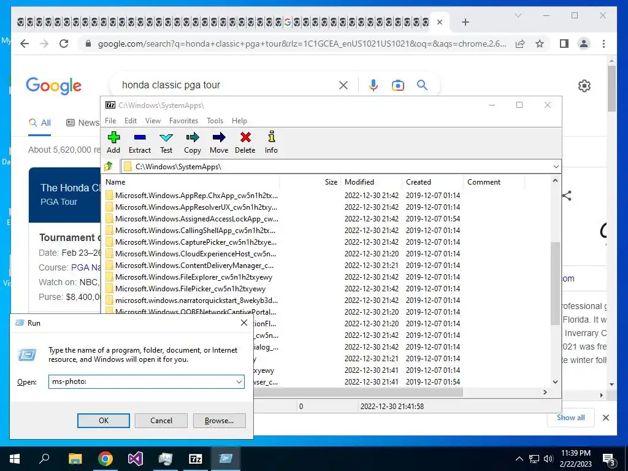Click the Chrome address bar URL
Viewport: 628px width, 471px height.
(x=302, y=44)
